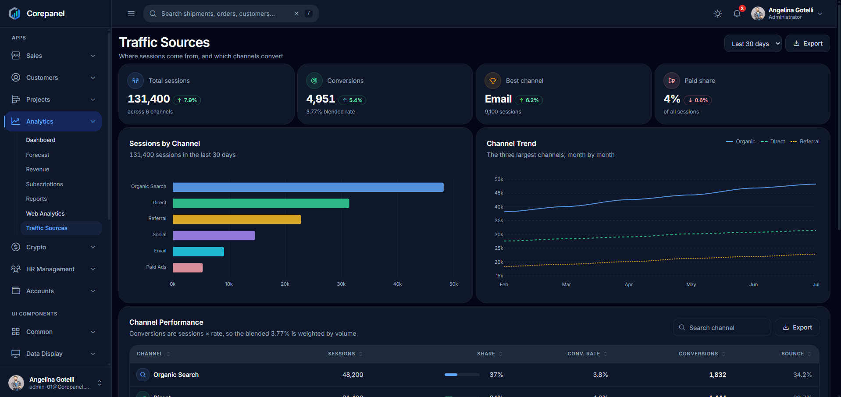The width and height of the screenshot is (841, 397).
Task: Click the Organic Search row magnifier icon
Action: (x=143, y=375)
